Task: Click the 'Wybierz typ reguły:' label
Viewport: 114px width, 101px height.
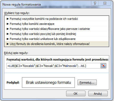Action: [17, 13]
